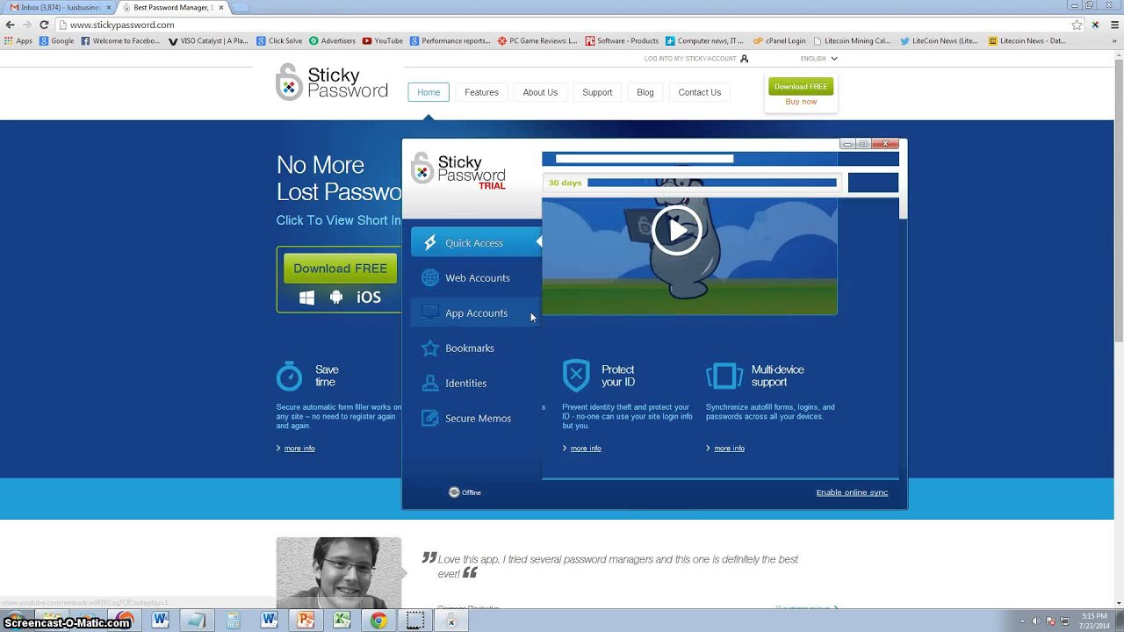
Task: Select the Web Accounts globe icon
Action: tap(429, 278)
